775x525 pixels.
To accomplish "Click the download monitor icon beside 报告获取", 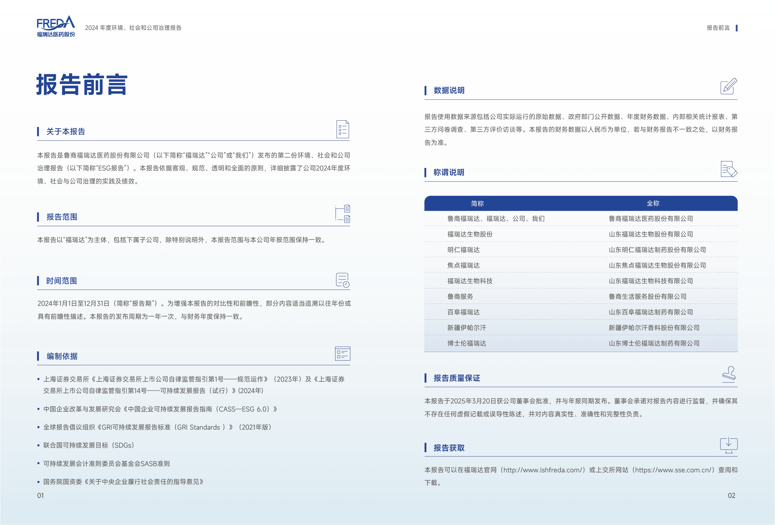I will (x=729, y=445).
